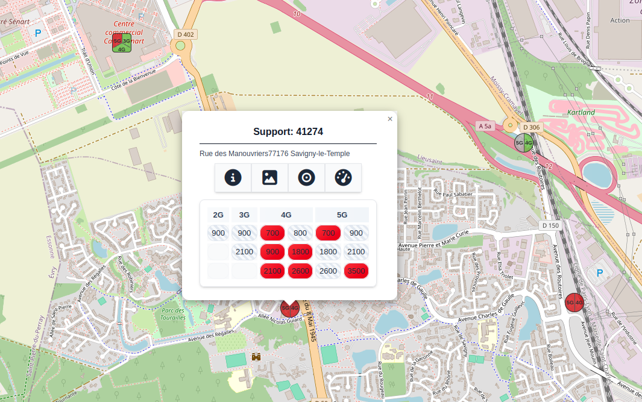Close the Support 41274 popup
Viewport: 642px width, 402px height.
(x=390, y=119)
